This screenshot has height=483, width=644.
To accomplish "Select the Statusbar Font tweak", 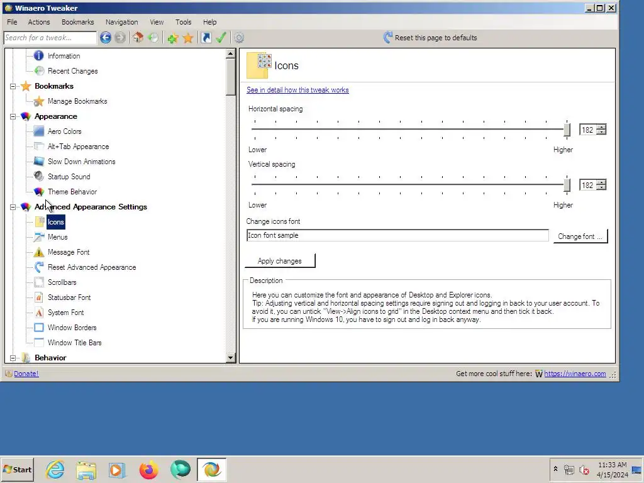I will tap(69, 297).
